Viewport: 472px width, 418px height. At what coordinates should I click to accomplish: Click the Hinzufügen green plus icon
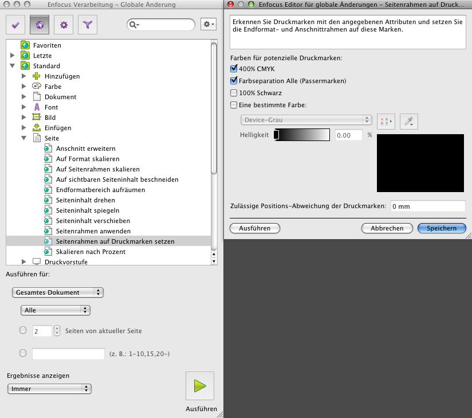(37, 76)
